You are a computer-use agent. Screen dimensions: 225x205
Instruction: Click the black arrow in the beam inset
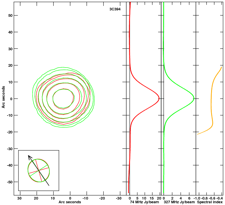(x=39, y=170)
